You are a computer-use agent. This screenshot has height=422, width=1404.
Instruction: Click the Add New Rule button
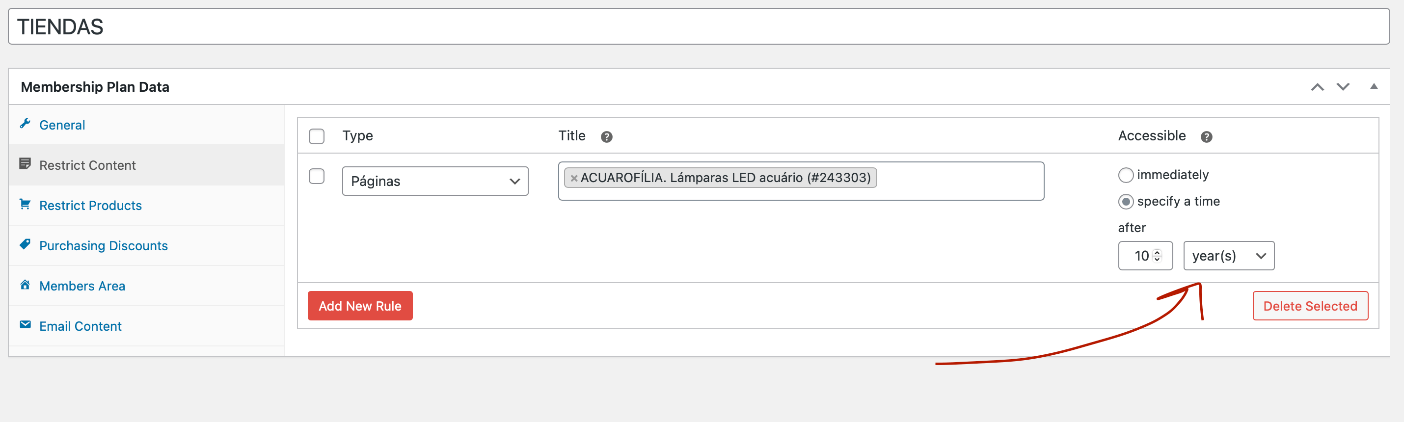pyautogui.click(x=360, y=306)
